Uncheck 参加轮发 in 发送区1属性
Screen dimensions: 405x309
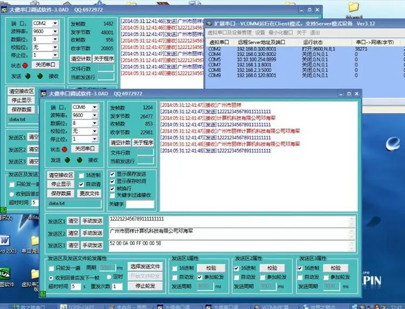coord(200,278)
